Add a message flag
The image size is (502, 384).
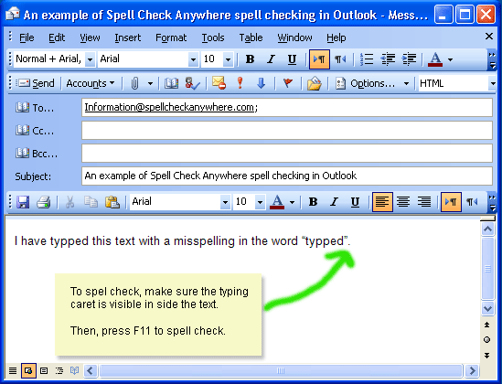(288, 83)
